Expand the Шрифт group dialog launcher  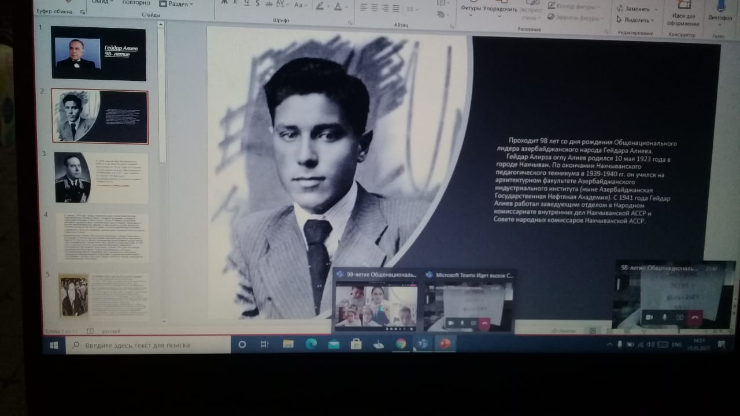[x=350, y=23]
